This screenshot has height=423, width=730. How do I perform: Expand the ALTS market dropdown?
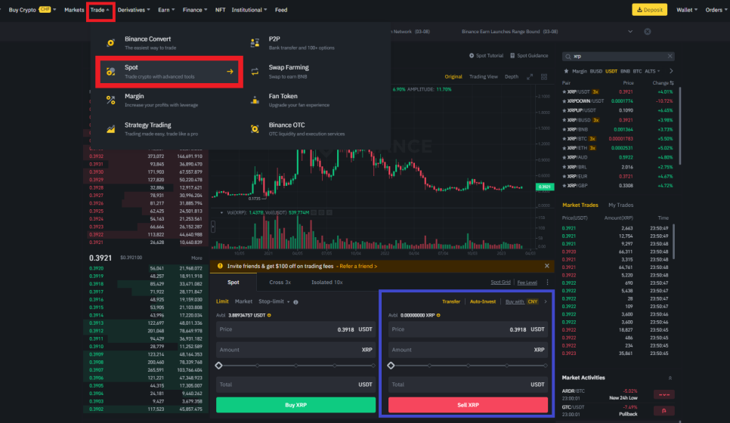coord(652,71)
